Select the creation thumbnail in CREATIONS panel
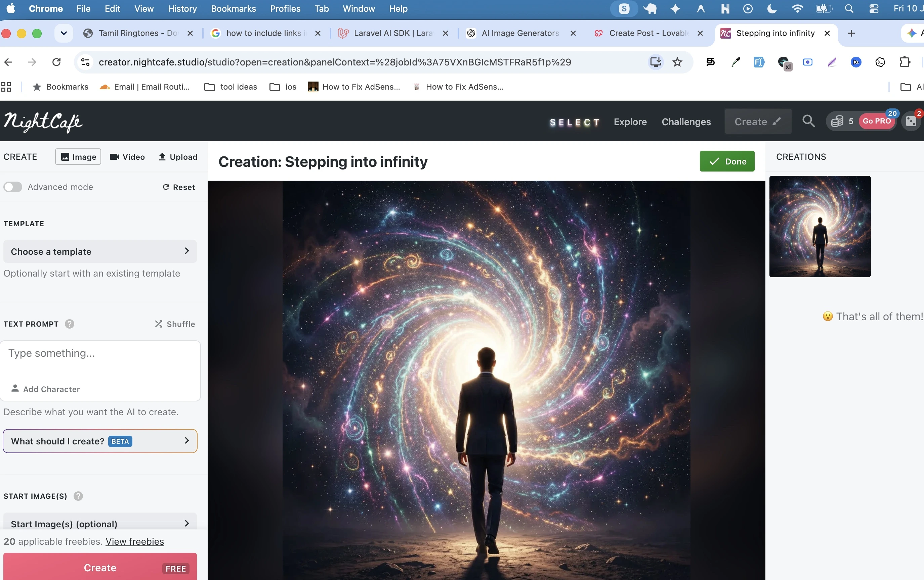Screen dimensions: 924x580 (x=820, y=226)
